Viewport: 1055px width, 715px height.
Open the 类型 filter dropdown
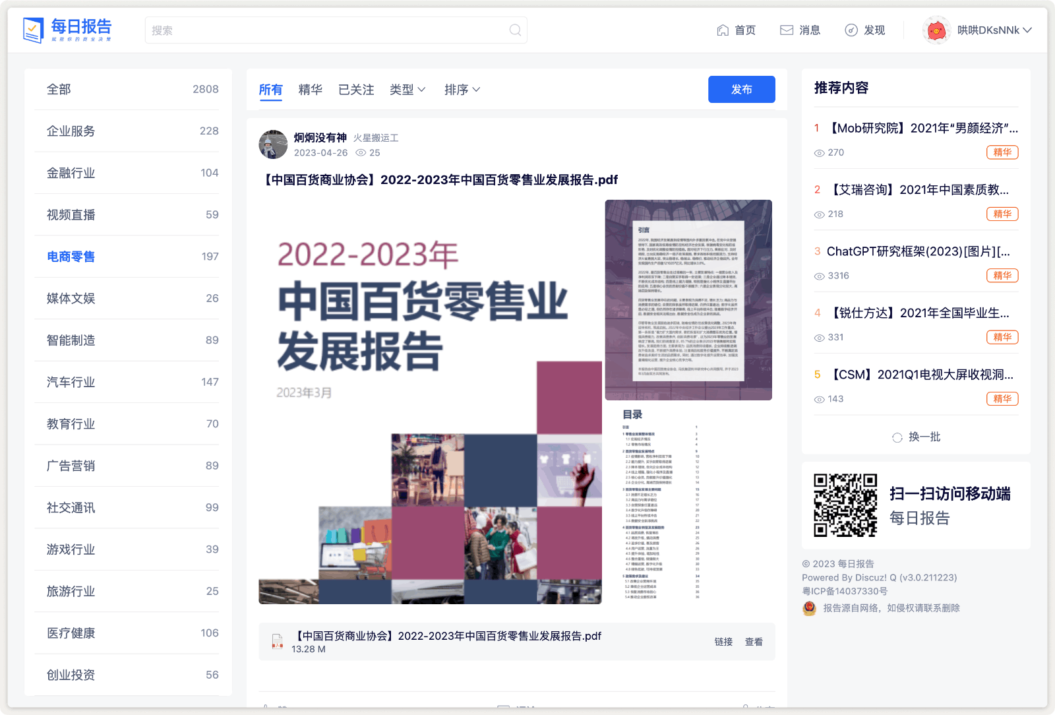pos(407,90)
